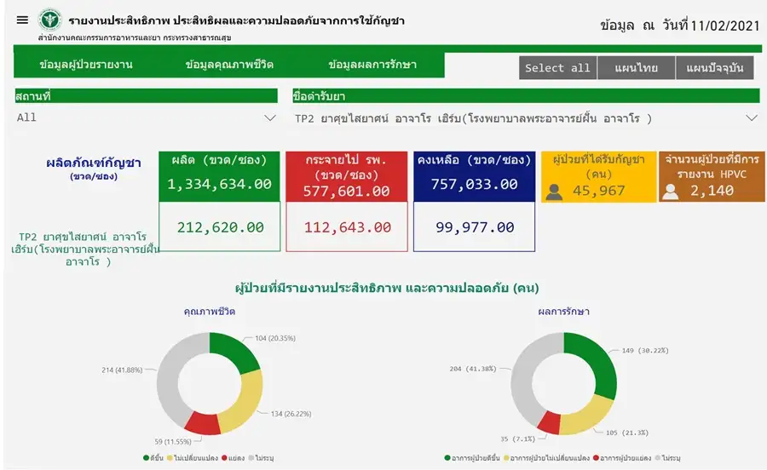The image size is (767, 470).
Task: Click green อาการผู้ป่วยดีขึ้น legend marker
Action: point(448,457)
